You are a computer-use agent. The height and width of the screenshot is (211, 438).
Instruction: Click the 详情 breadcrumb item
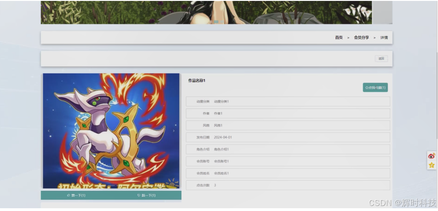[384, 37]
